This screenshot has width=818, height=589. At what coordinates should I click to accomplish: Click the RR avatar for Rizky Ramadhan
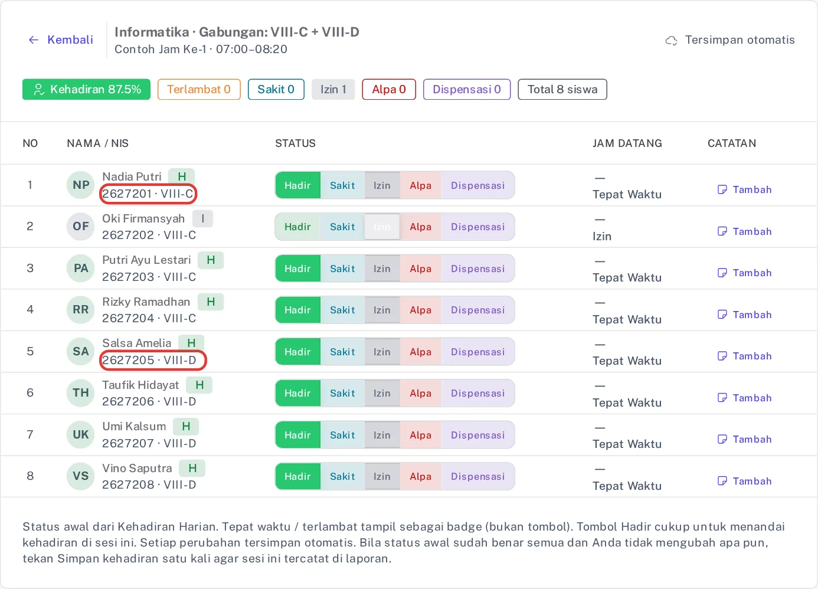(x=81, y=310)
